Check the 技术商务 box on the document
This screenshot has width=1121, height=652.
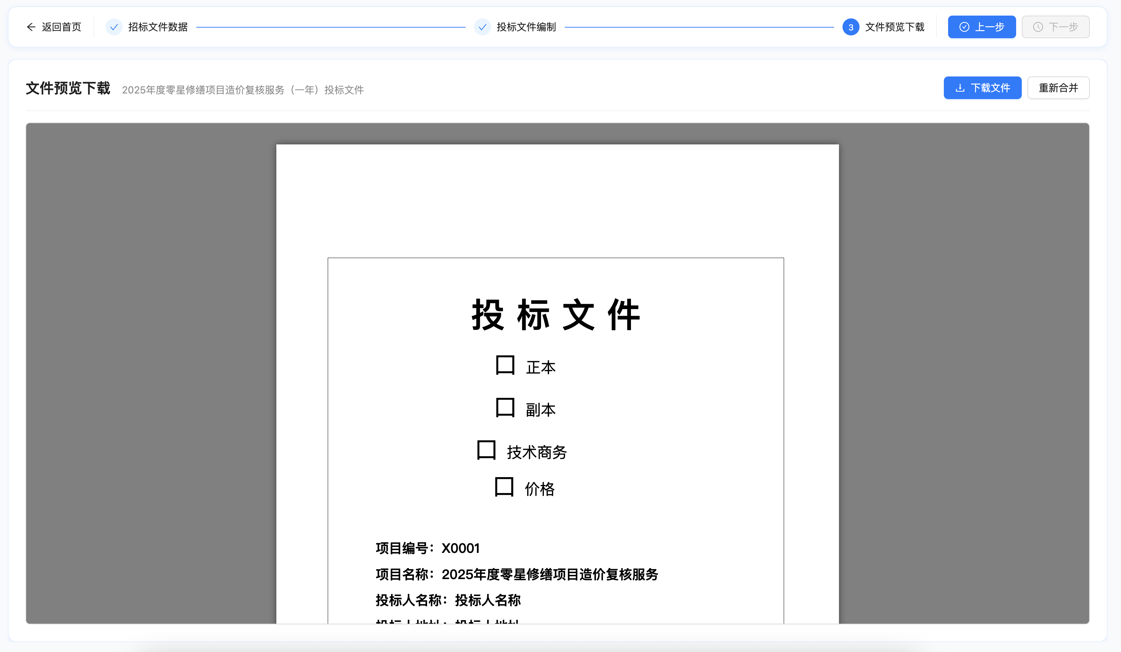point(487,451)
